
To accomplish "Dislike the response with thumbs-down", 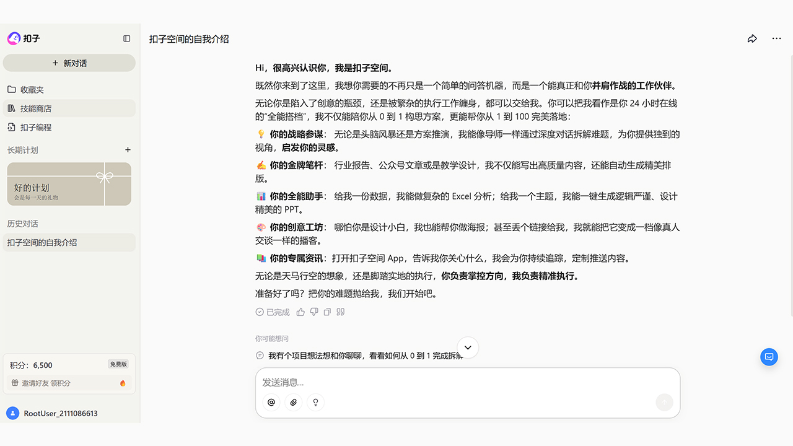I will (314, 312).
